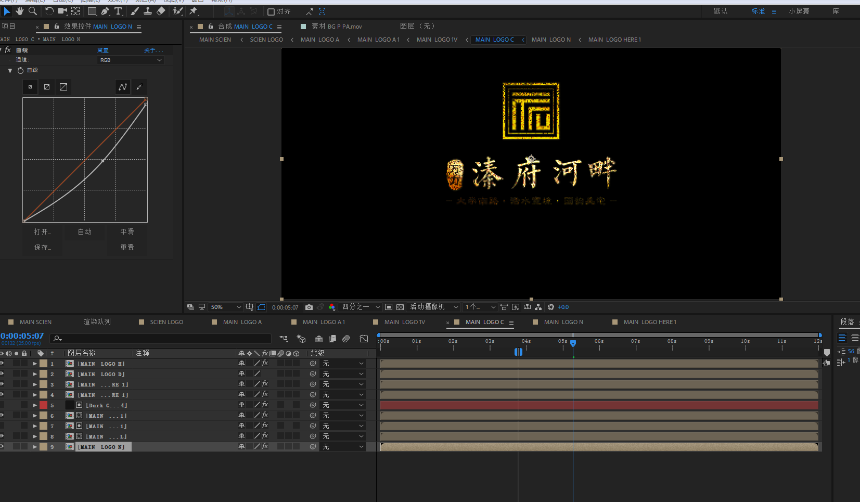
Task: Select the Unified Camera tool
Action: tap(62, 11)
